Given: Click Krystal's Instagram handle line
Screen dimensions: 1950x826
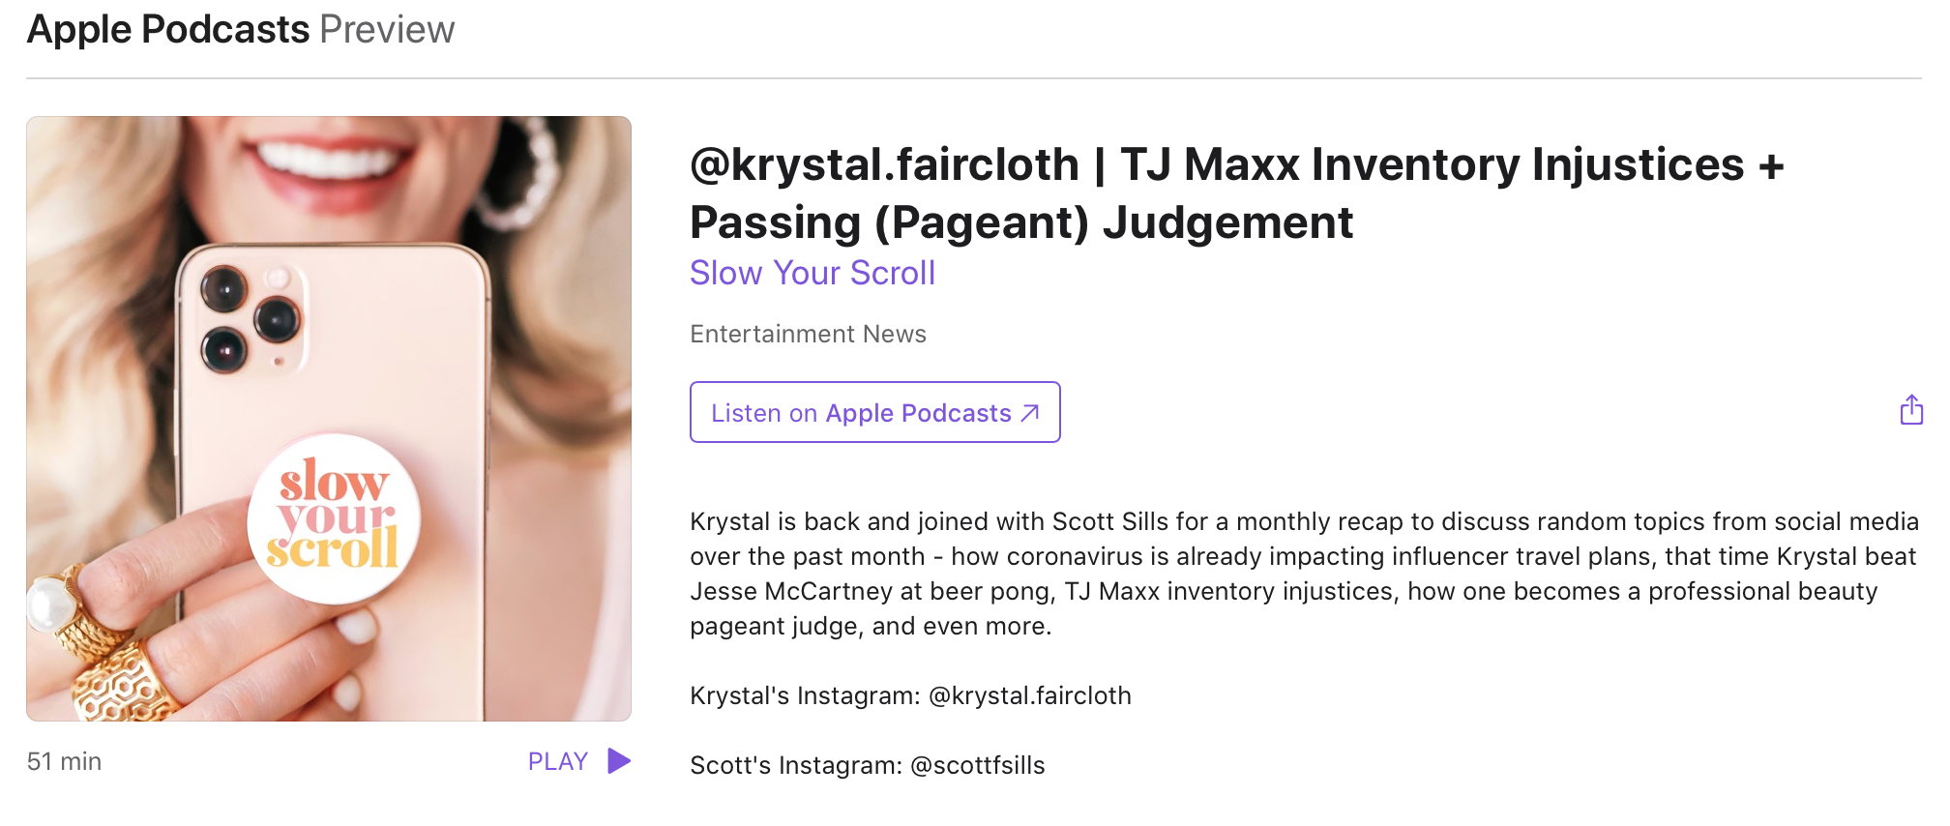Looking at the screenshot, I should pyautogui.click(x=910, y=695).
